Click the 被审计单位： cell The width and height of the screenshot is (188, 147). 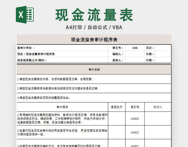tap(63, 48)
